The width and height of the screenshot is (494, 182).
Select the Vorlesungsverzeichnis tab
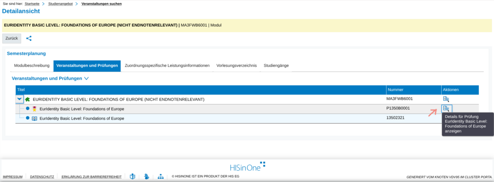tap(237, 66)
